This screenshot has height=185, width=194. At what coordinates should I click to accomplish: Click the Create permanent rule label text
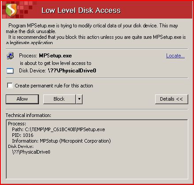pos(54,86)
